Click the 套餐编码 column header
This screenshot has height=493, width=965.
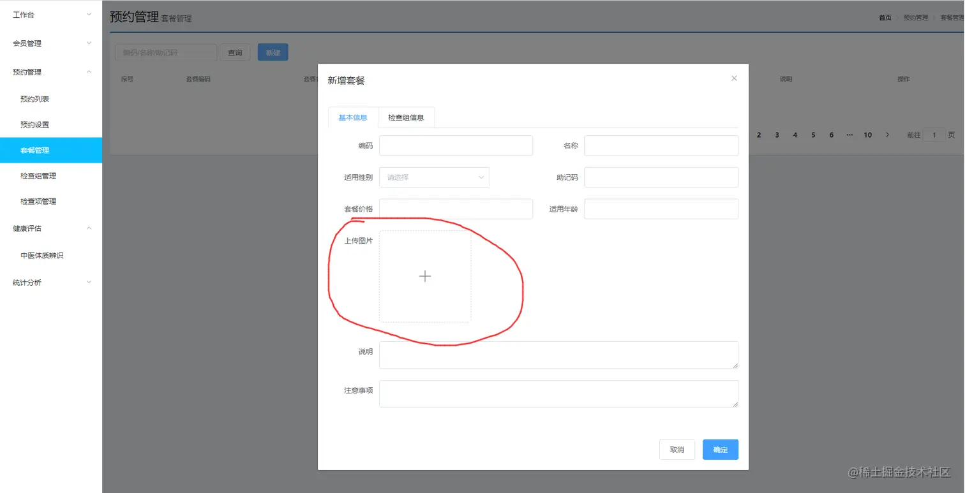pyautogui.click(x=198, y=79)
